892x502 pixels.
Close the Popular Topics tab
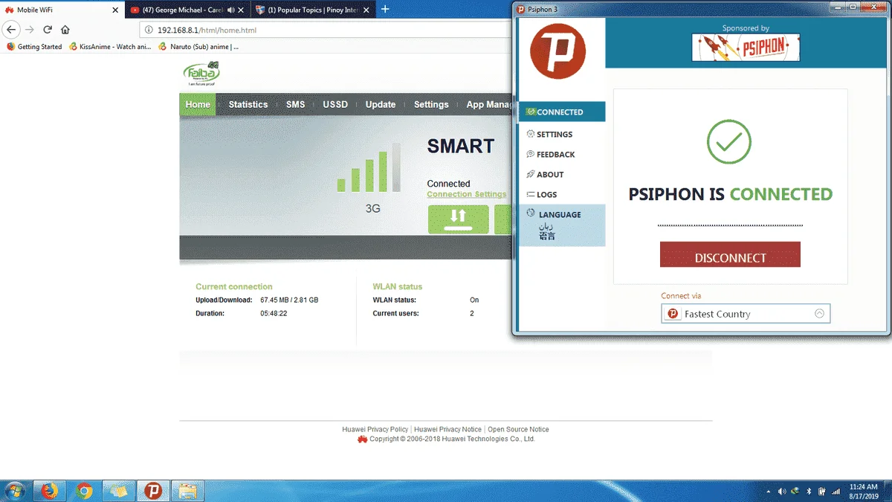366,10
